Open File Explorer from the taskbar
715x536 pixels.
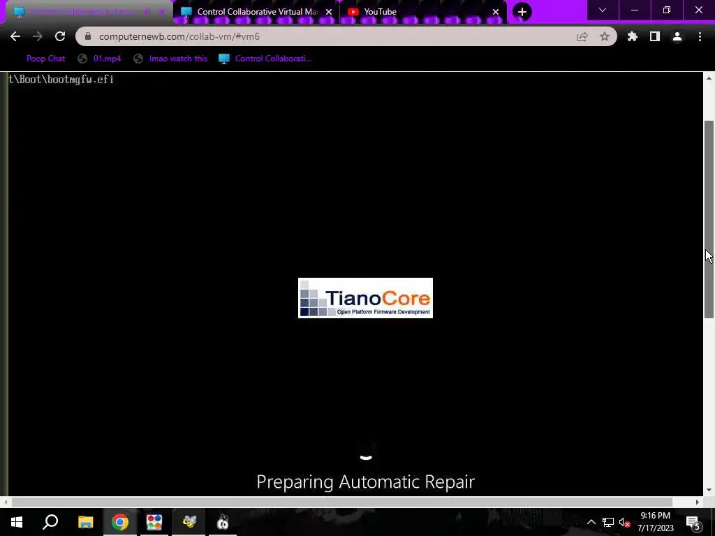(85, 522)
